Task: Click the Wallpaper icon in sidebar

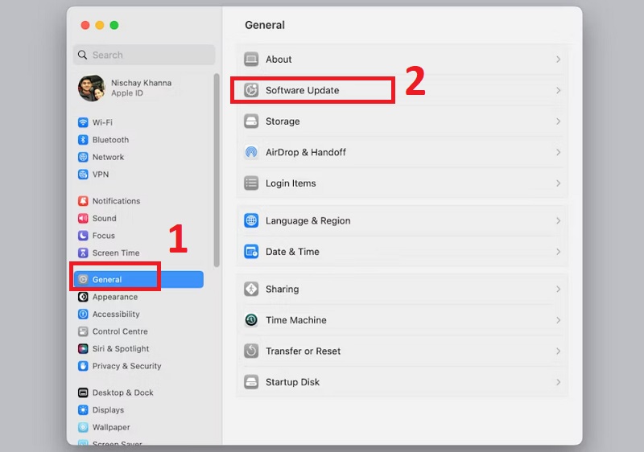Action: pos(83,427)
